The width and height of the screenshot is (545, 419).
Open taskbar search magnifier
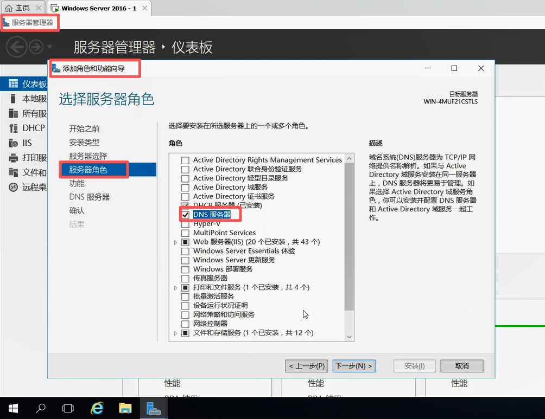(41, 408)
